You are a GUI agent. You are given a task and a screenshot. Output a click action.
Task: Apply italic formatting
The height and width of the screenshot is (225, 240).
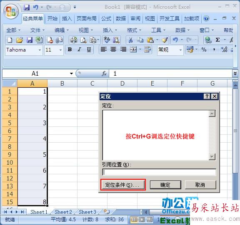click(79, 49)
